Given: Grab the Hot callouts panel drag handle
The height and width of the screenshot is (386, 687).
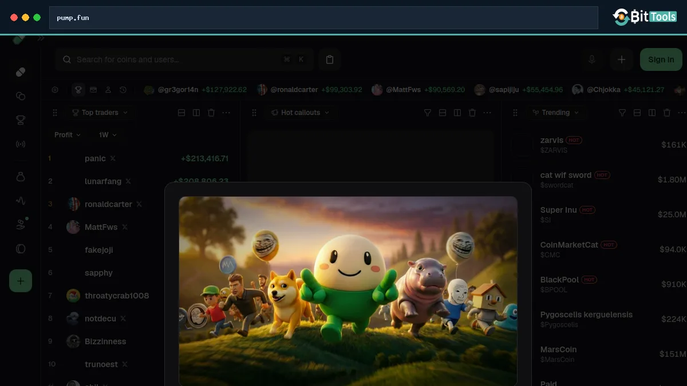Looking at the screenshot, I should pos(254,113).
